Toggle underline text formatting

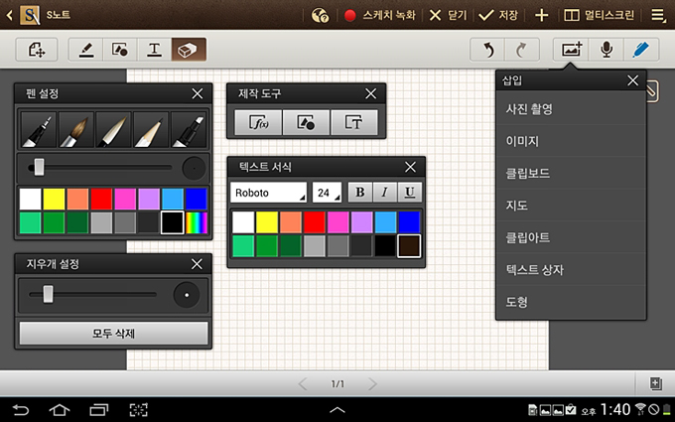point(408,192)
